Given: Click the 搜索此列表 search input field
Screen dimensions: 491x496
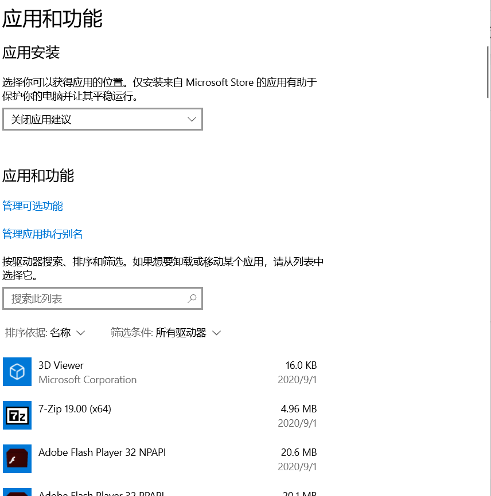Looking at the screenshot, I should 92,298.
